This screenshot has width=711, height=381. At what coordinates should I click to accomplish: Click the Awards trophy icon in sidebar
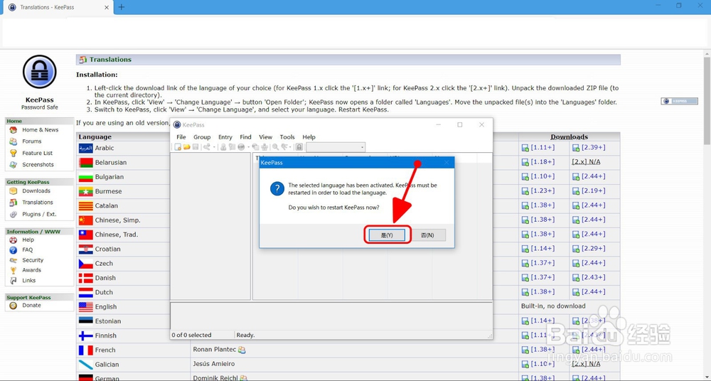[x=13, y=270]
